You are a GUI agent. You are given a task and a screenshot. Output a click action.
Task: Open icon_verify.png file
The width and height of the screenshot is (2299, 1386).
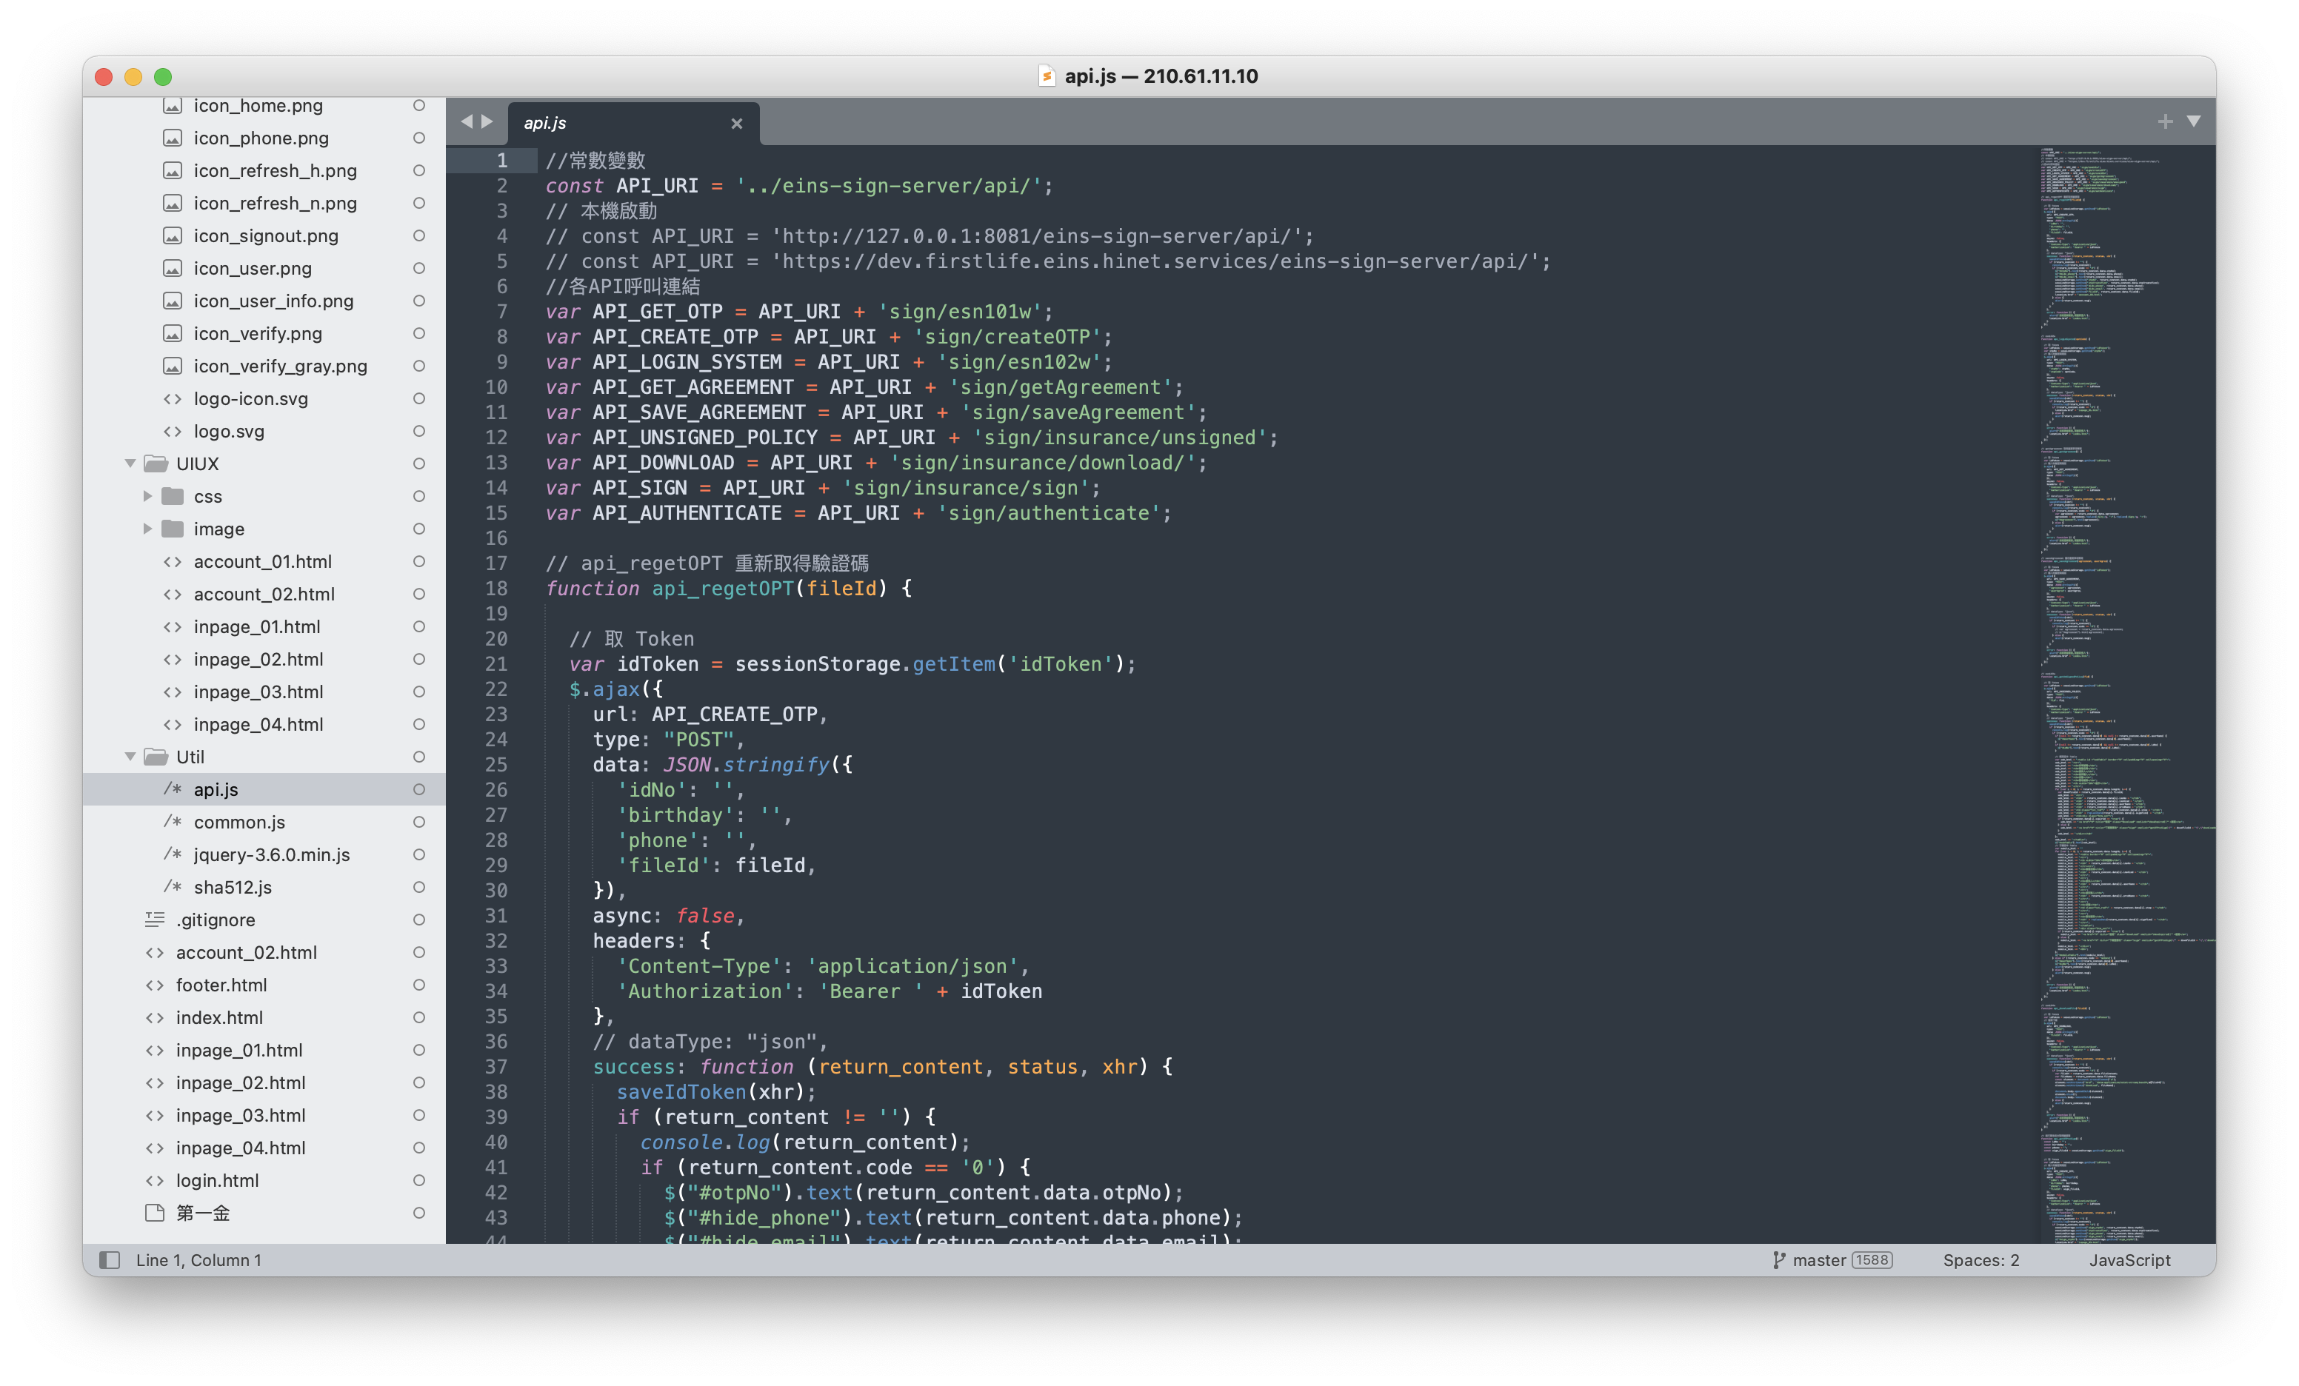pos(258,334)
